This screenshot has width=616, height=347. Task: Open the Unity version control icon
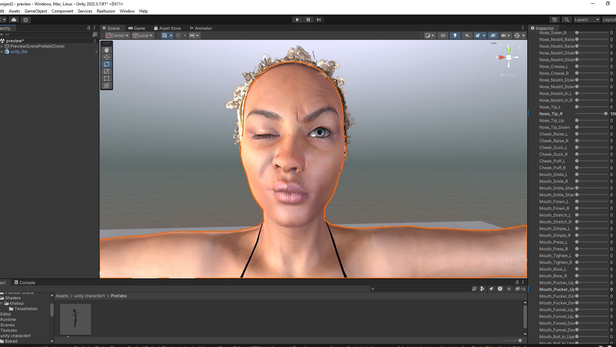click(26, 20)
